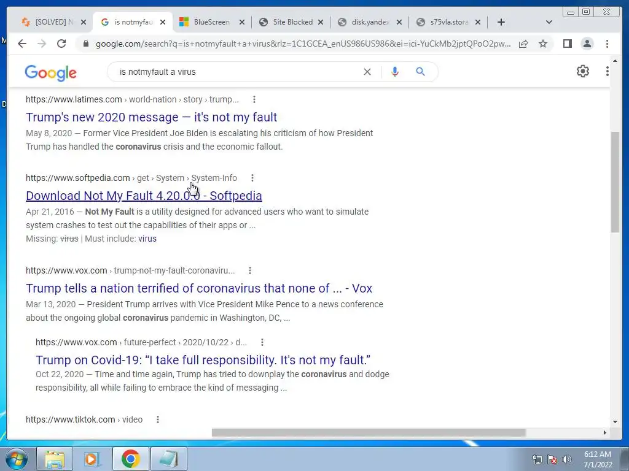This screenshot has height=471, width=629.
Task: Open Windows Explorer from the taskbar
Action: (x=55, y=459)
